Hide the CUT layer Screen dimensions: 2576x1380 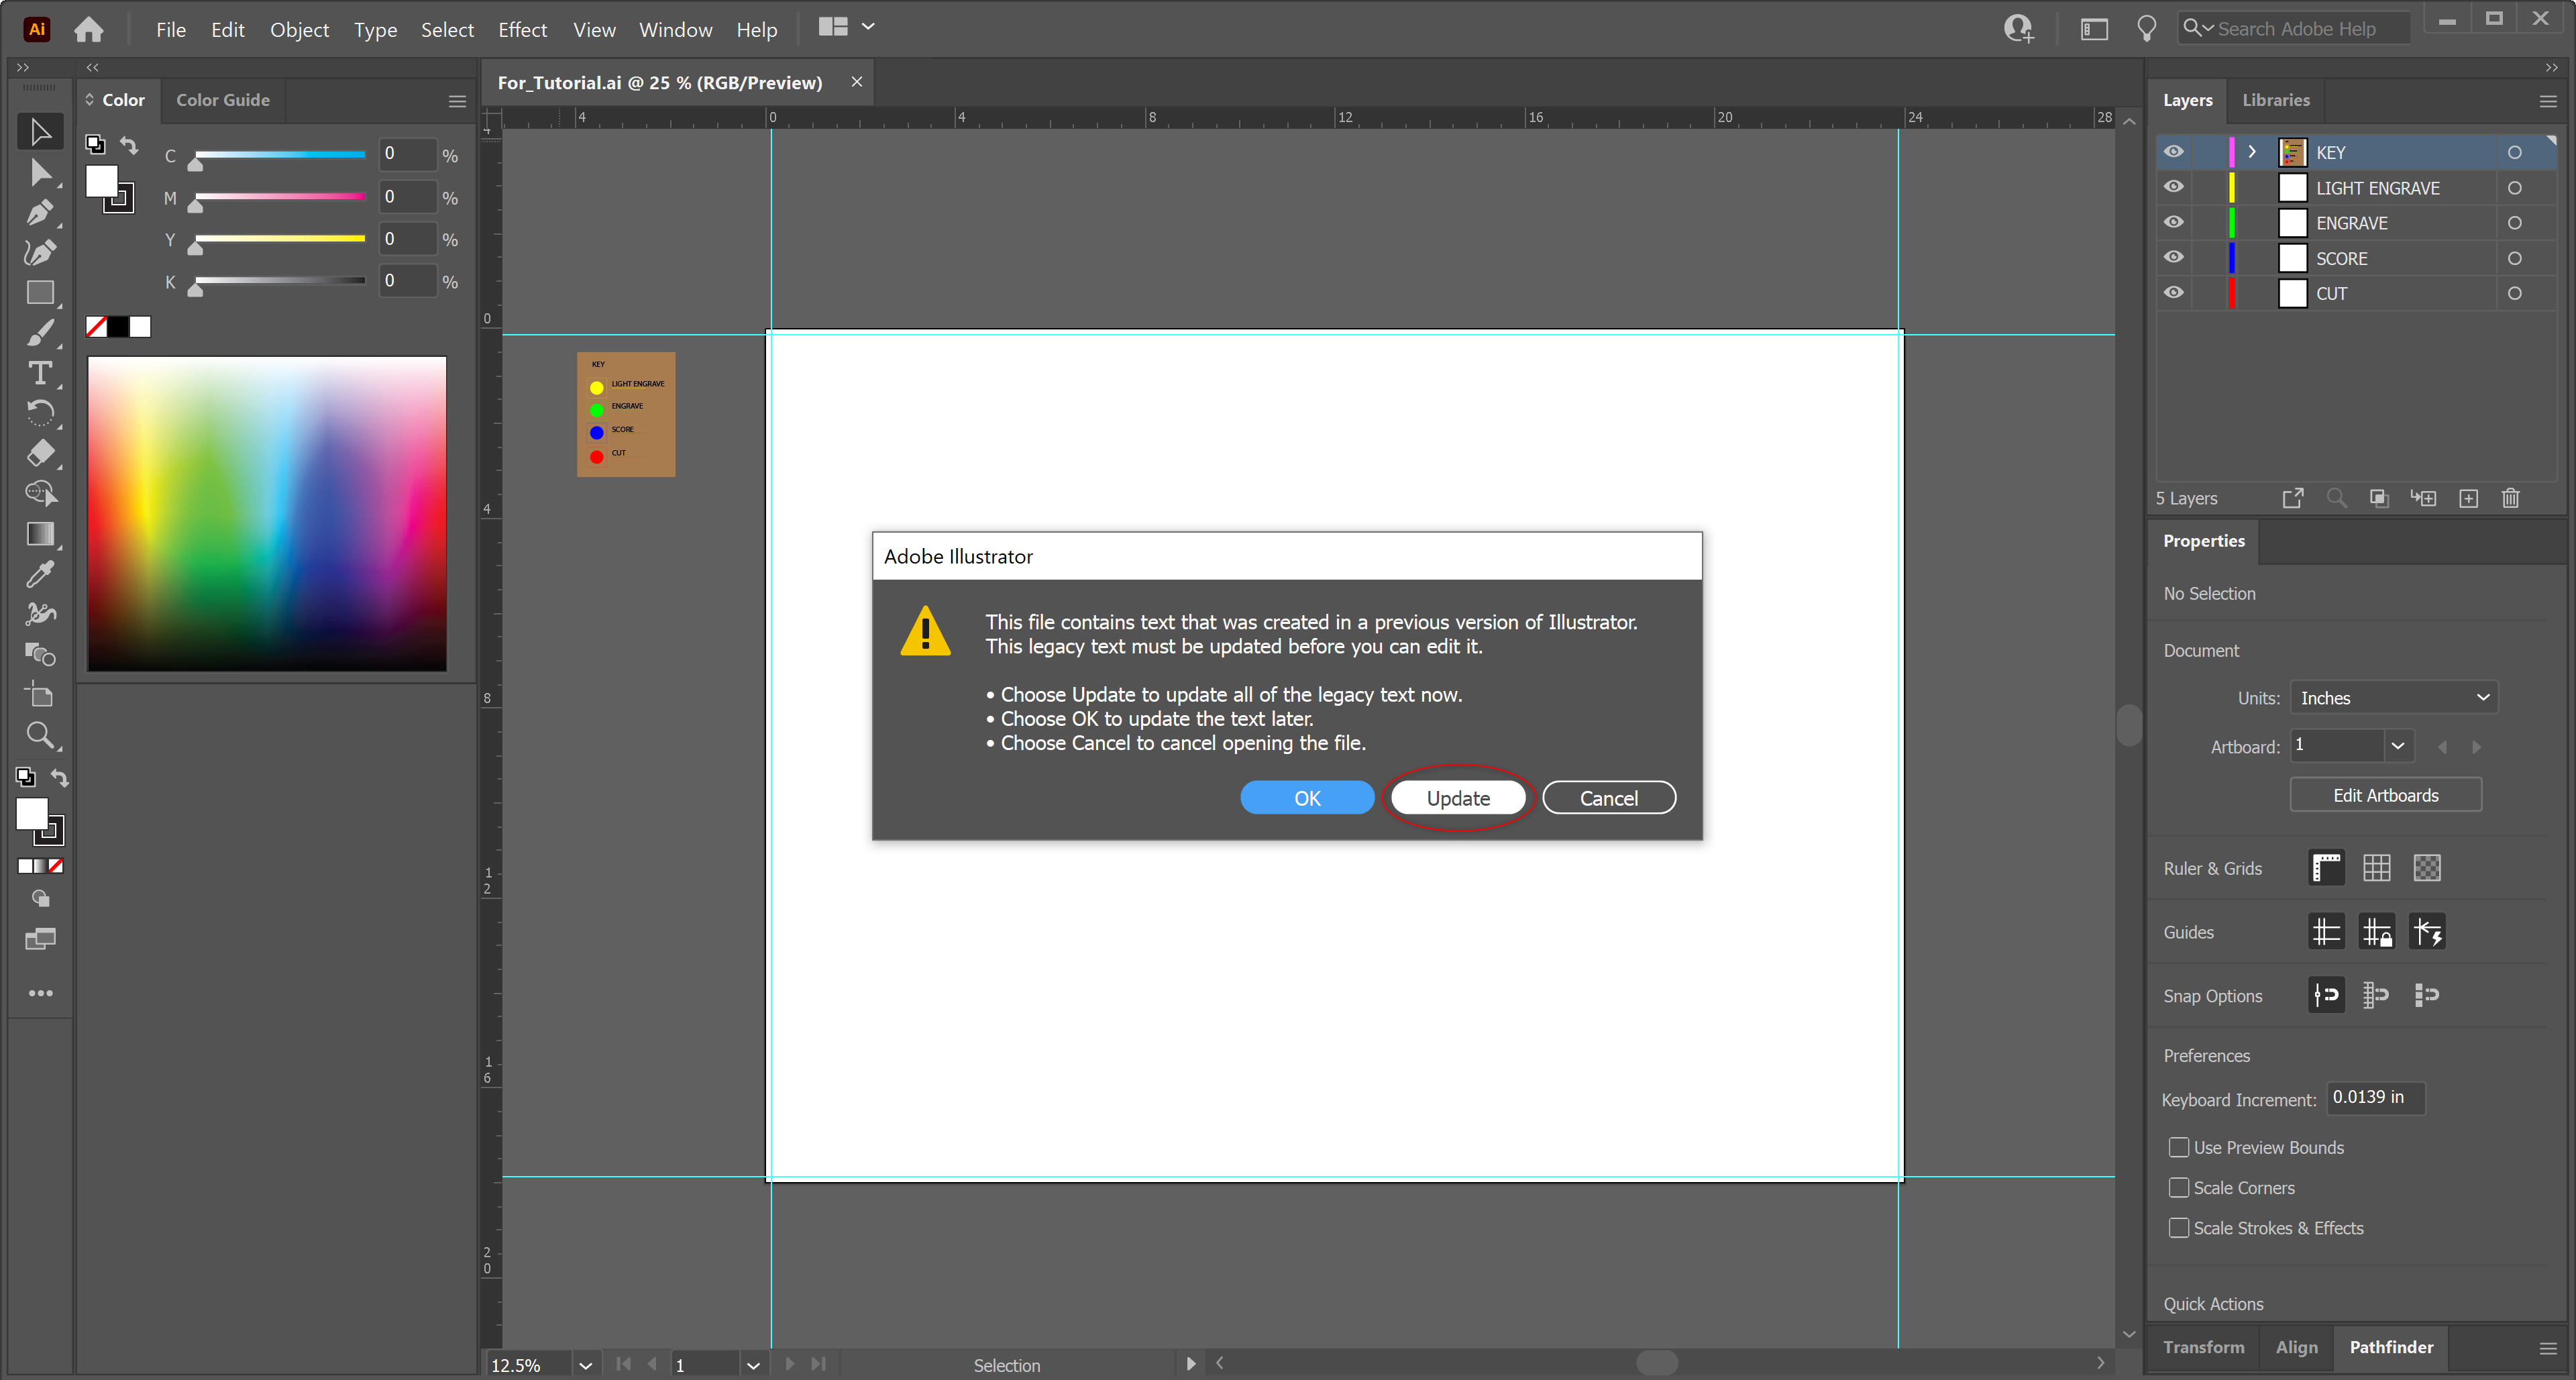point(2174,293)
